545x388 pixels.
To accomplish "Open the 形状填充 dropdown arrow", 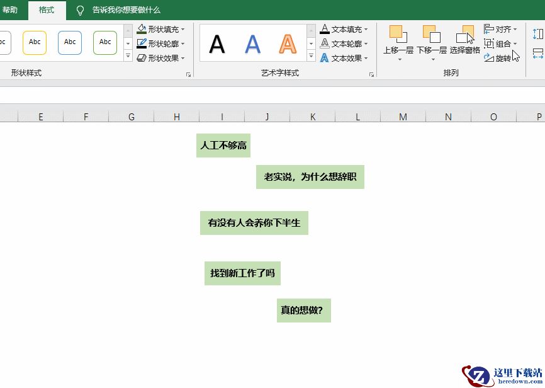I will tap(183, 29).
